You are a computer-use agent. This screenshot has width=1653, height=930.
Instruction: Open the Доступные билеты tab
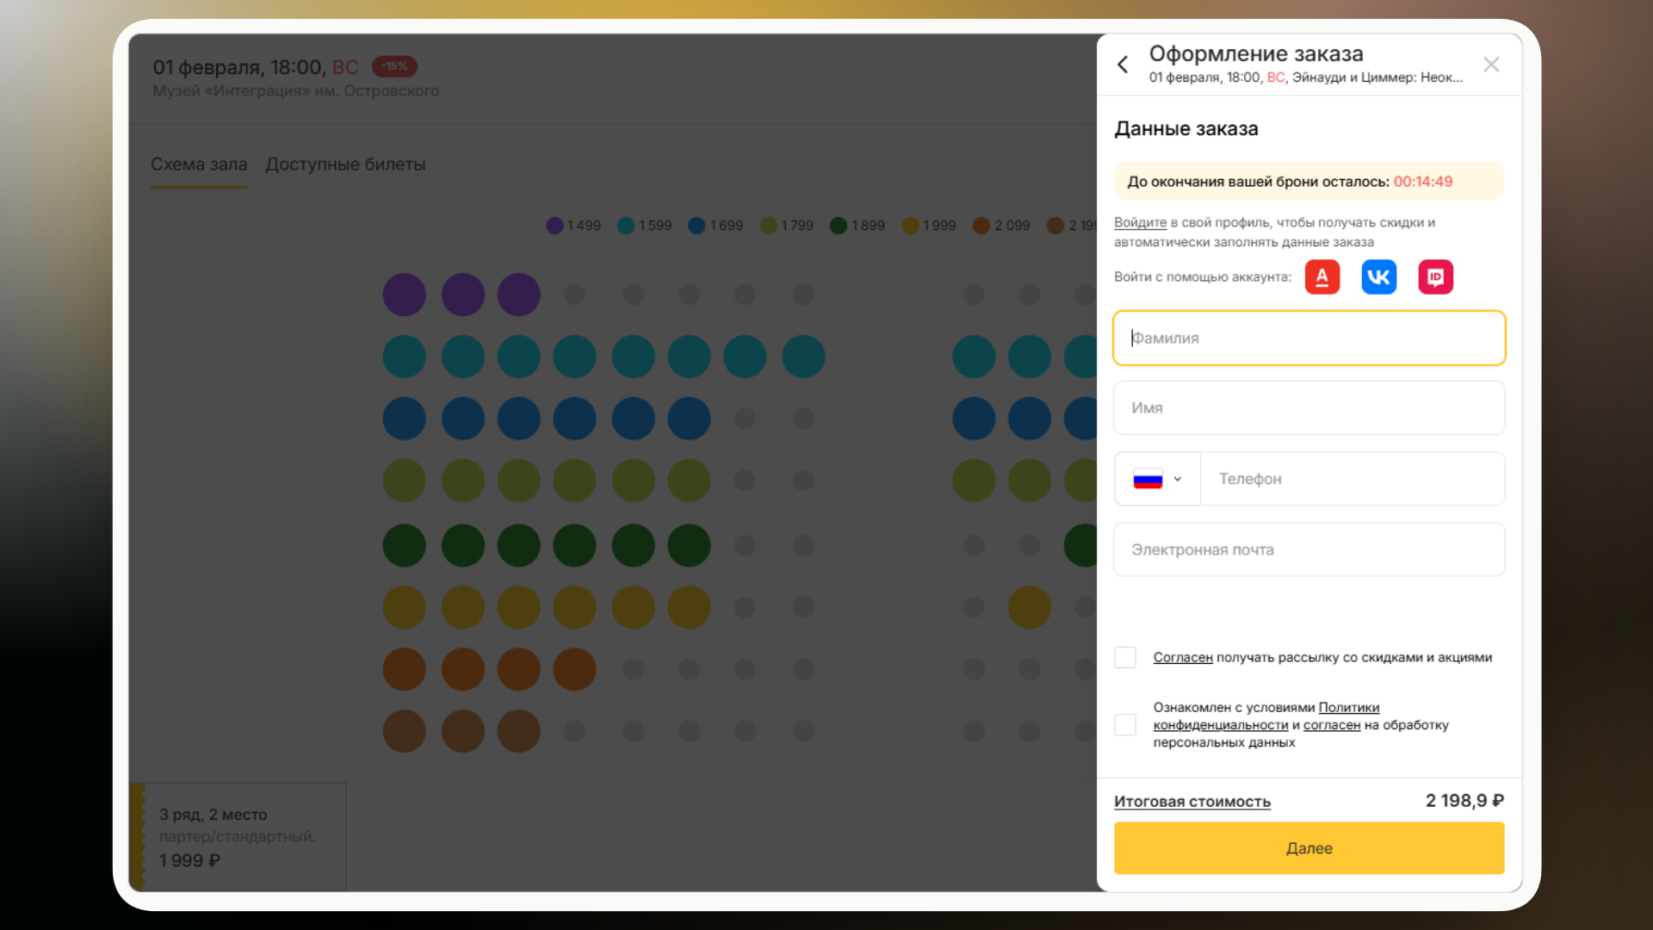345,164
